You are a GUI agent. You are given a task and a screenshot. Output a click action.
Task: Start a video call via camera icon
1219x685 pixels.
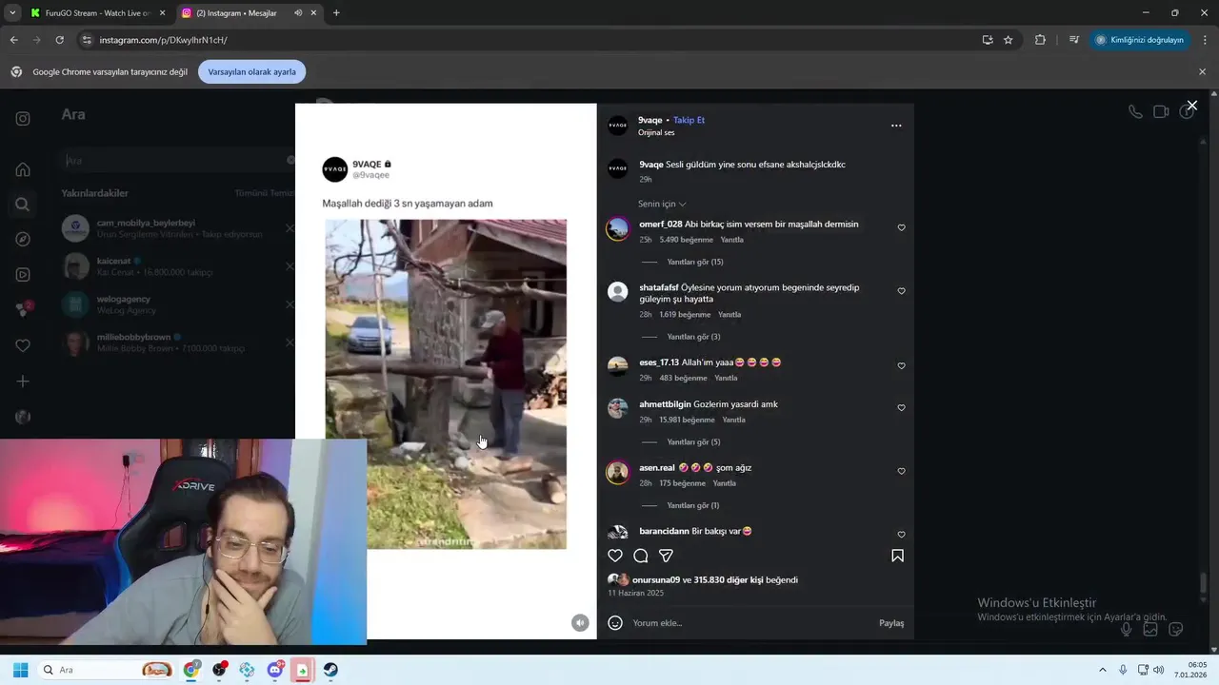[1161, 111]
